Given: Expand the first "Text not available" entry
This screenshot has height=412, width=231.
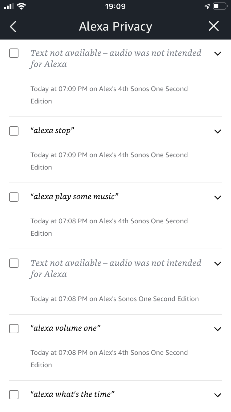Looking at the screenshot, I should (x=217, y=53).
